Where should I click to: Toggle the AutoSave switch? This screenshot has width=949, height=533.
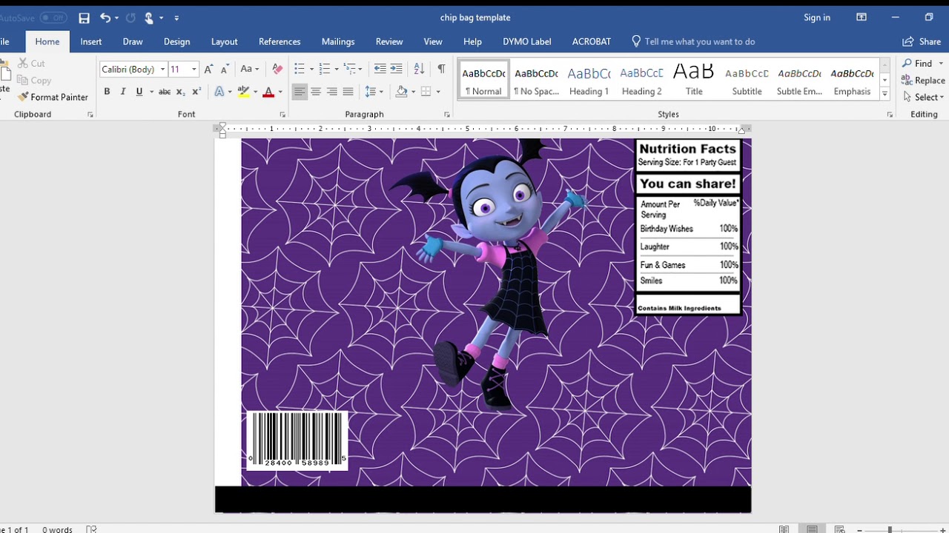pyautogui.click(x=53, y=18)
